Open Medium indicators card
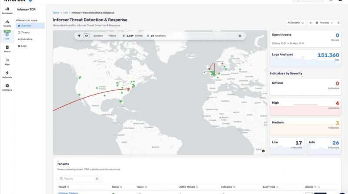The width and height of the screenshot is (348, 194). pyautogui.click(x=305, y=126)
